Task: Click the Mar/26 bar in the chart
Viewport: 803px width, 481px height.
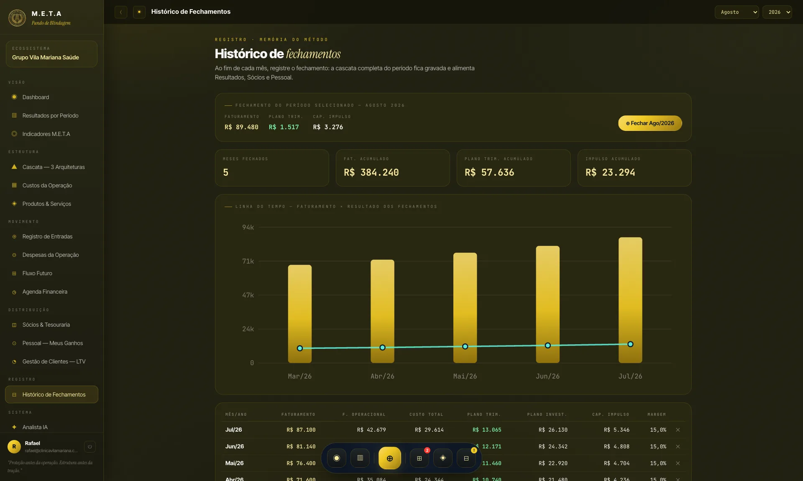Action: tap(300, 314)
